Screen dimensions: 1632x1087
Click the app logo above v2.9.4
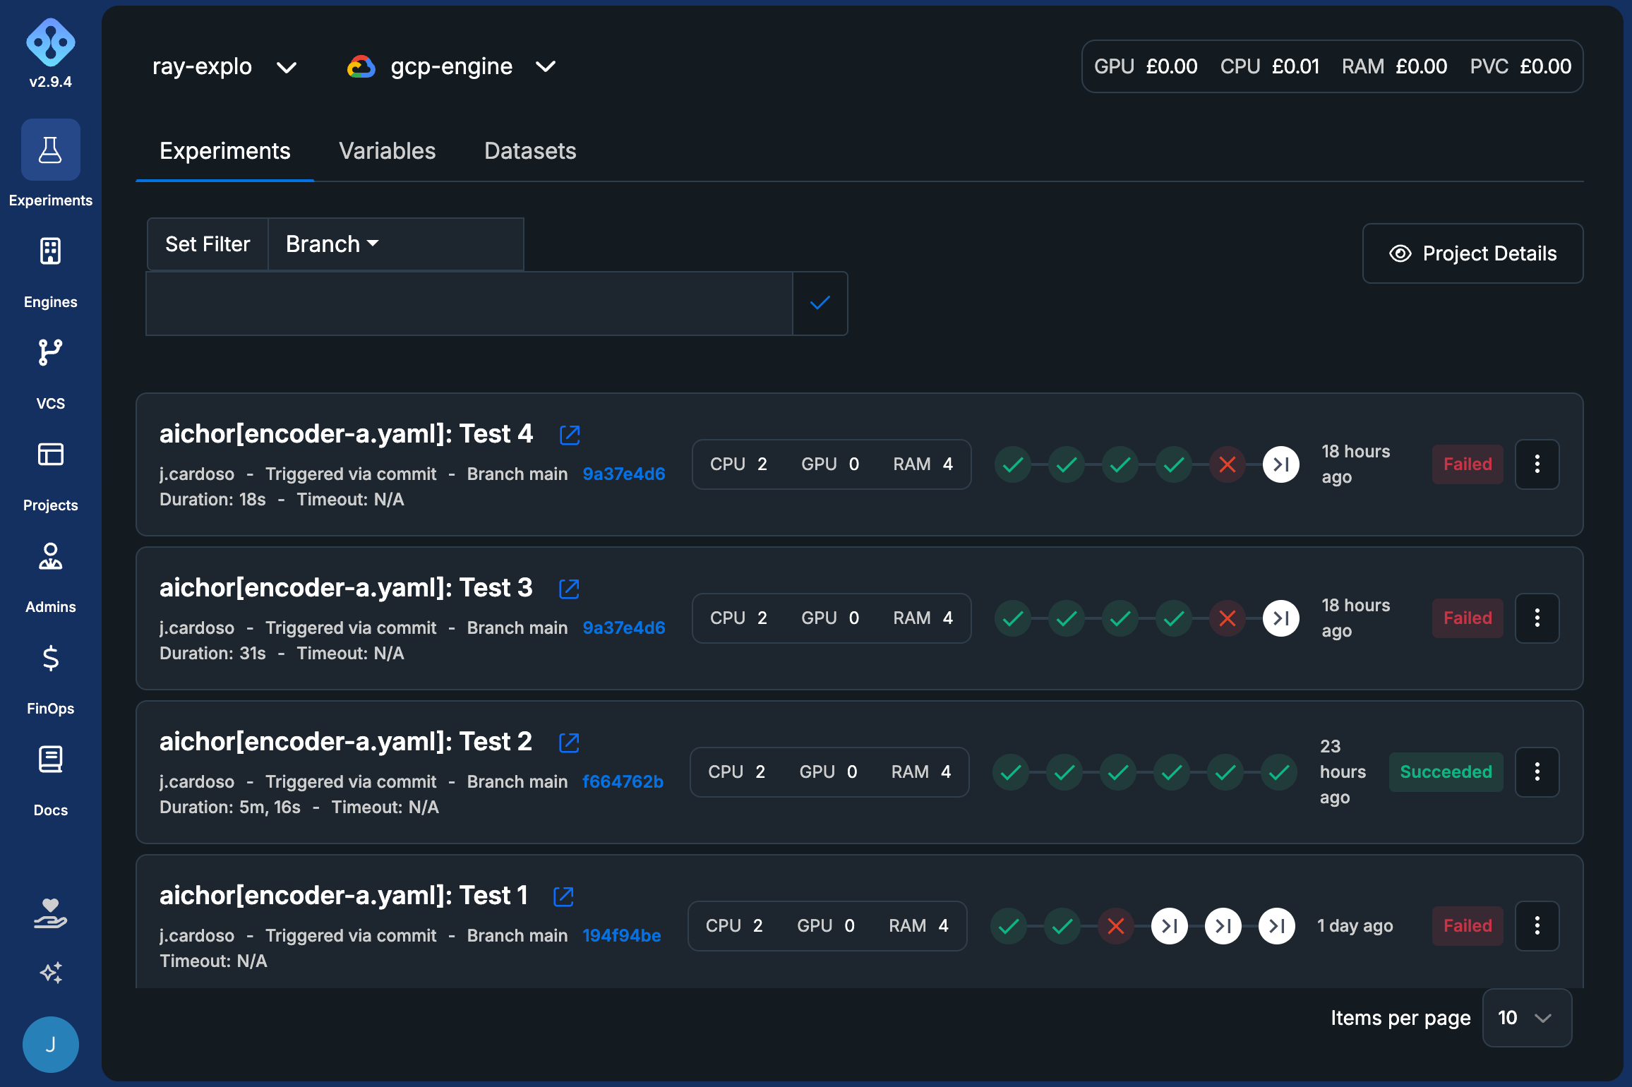pos(50,42)
